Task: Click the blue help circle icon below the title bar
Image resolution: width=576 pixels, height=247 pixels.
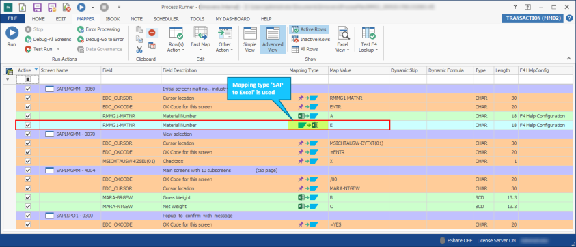Action: click(x=569, y=18)
